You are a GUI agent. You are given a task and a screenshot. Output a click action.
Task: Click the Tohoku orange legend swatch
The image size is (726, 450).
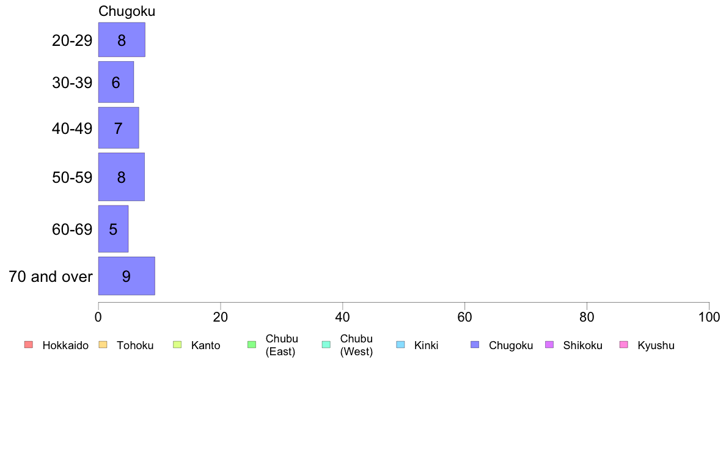point(103,345)
